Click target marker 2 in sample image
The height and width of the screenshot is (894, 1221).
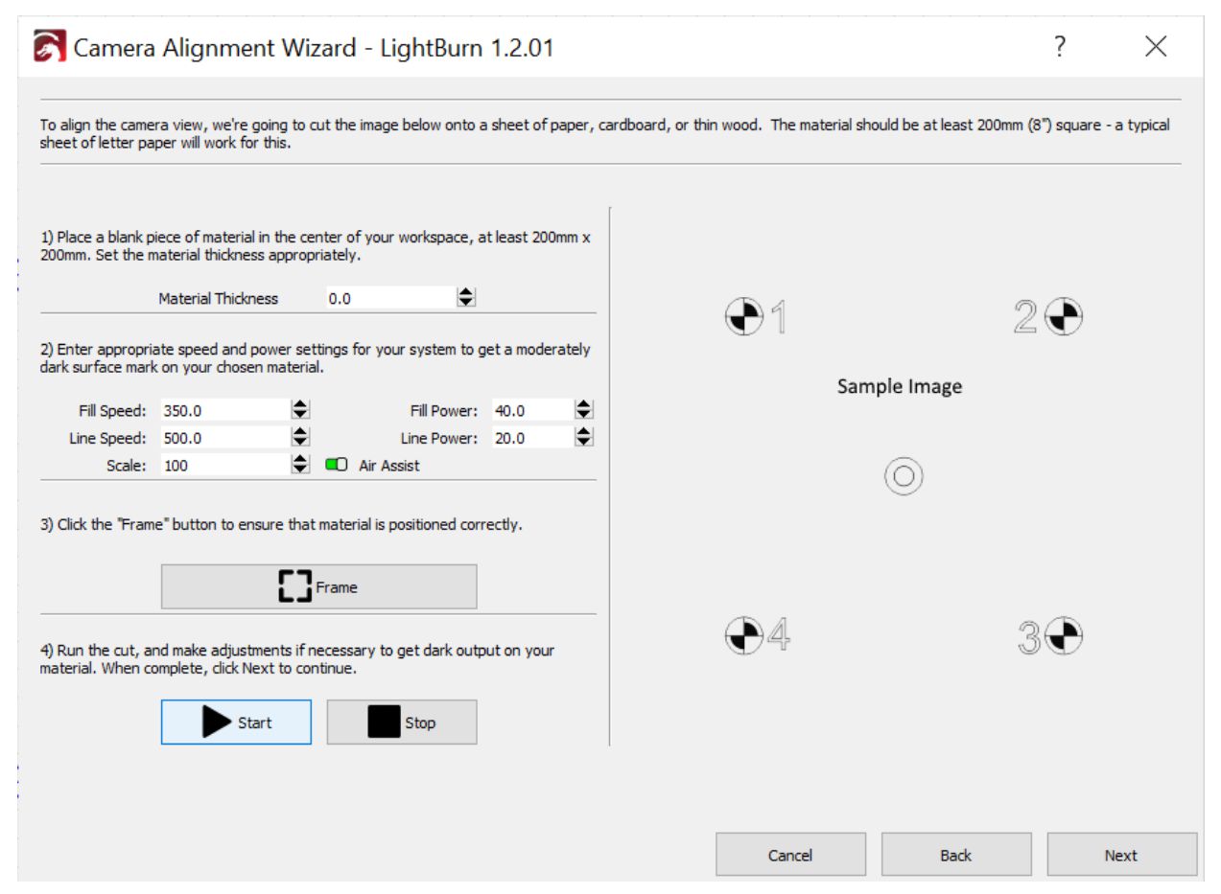pos(1063,316)
